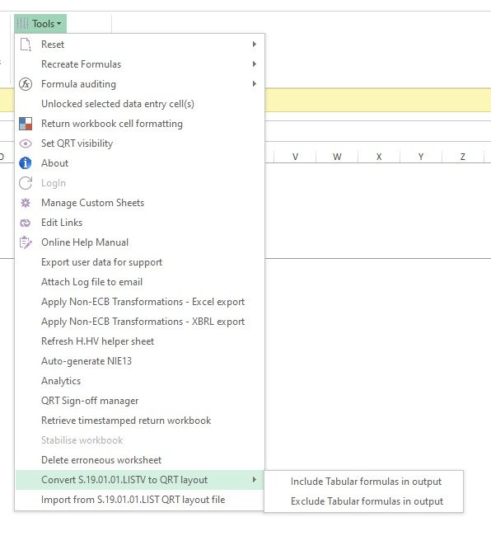Click the Tools sliders icon

22,24
